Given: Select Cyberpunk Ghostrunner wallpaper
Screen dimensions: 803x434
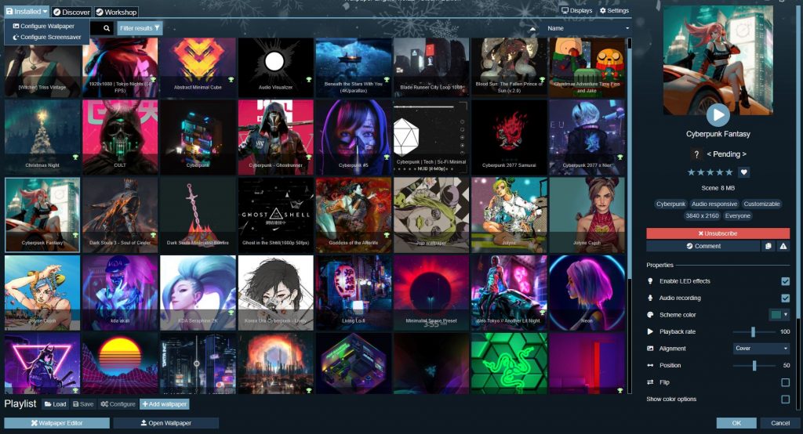Looking at the screenshot, I should point(275,137).
